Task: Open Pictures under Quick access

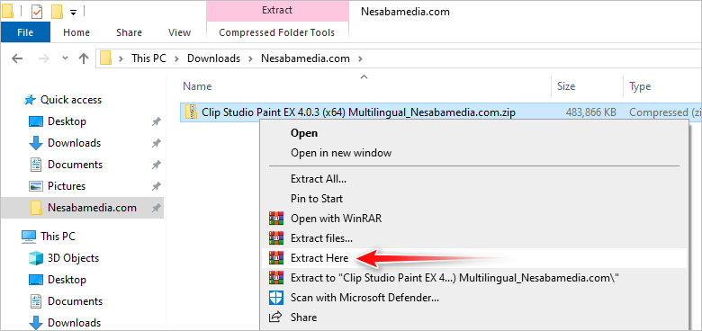Action: [x=67, y=185]
